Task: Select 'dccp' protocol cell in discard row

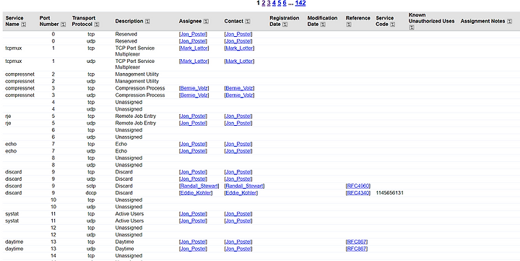Action: tap(91, 193)
